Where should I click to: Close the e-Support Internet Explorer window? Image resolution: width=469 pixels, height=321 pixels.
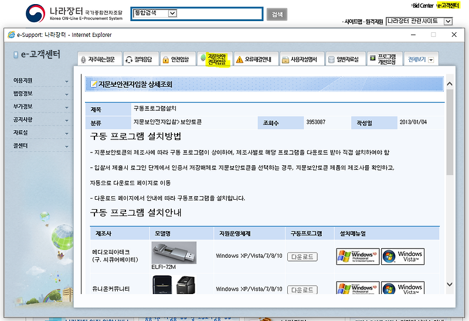(x=454, y=35)
